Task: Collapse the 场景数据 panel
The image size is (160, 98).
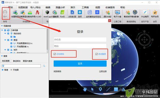Action: point(2,26)
